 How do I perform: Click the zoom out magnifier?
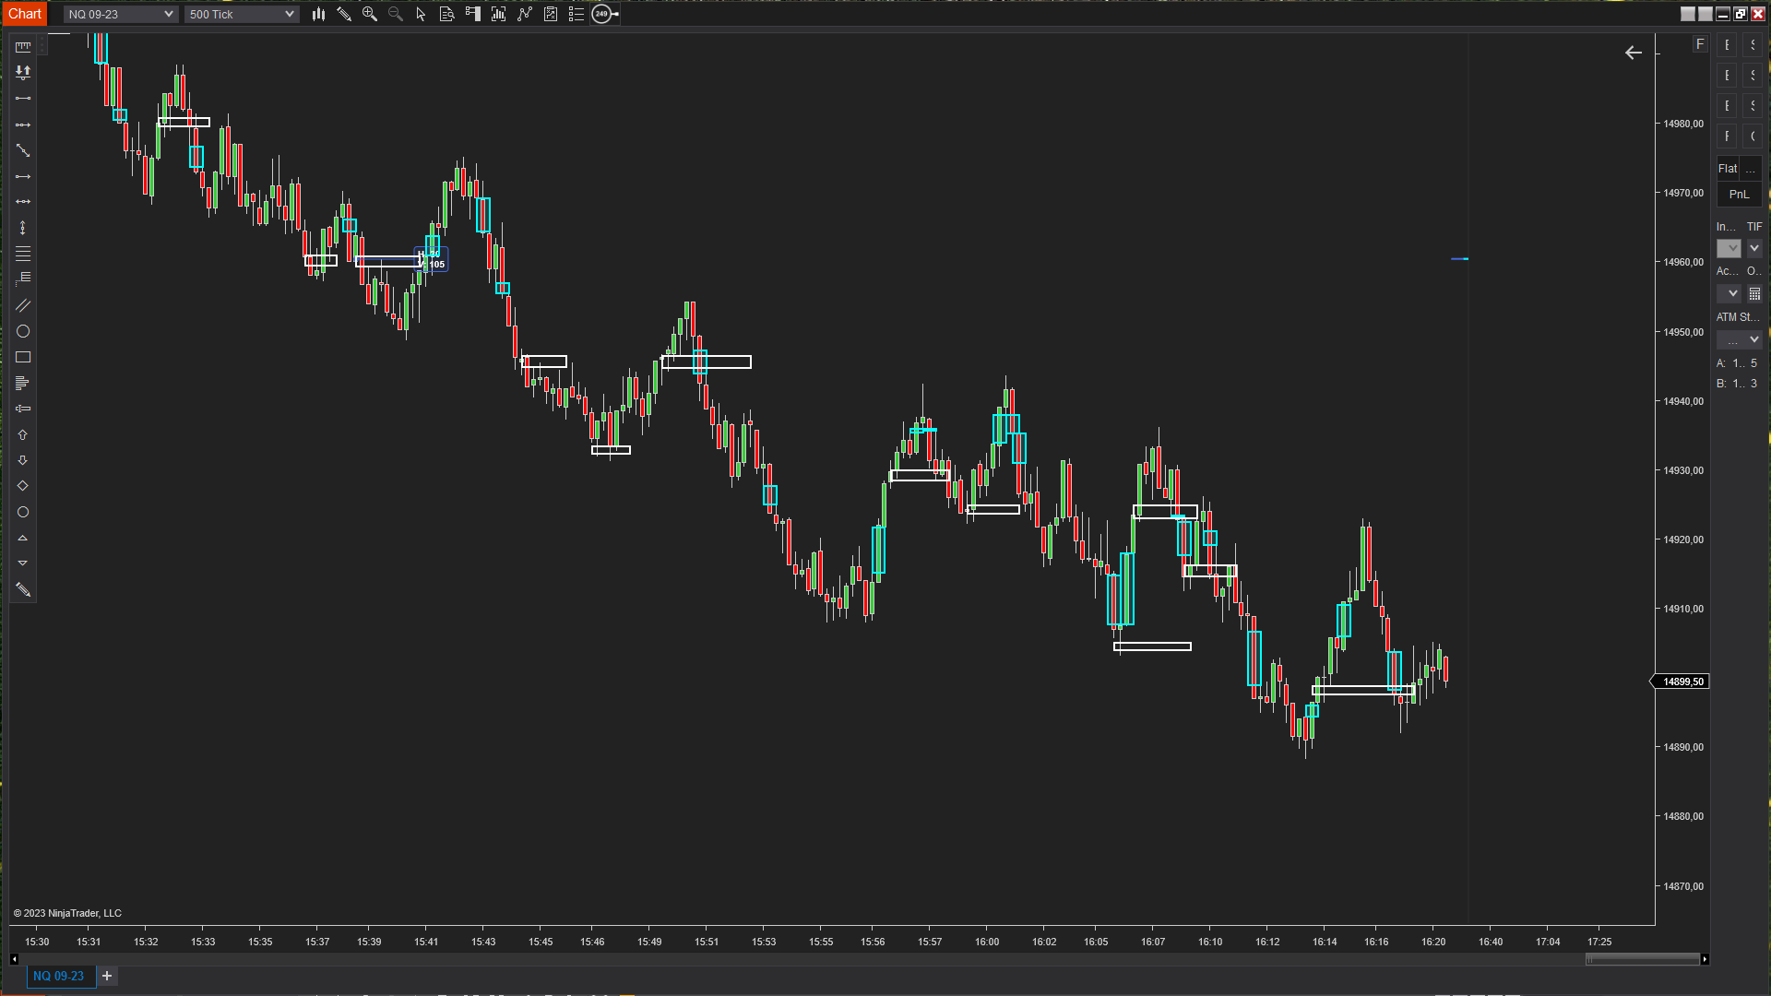pyautogui.click(x=396, y=14)
